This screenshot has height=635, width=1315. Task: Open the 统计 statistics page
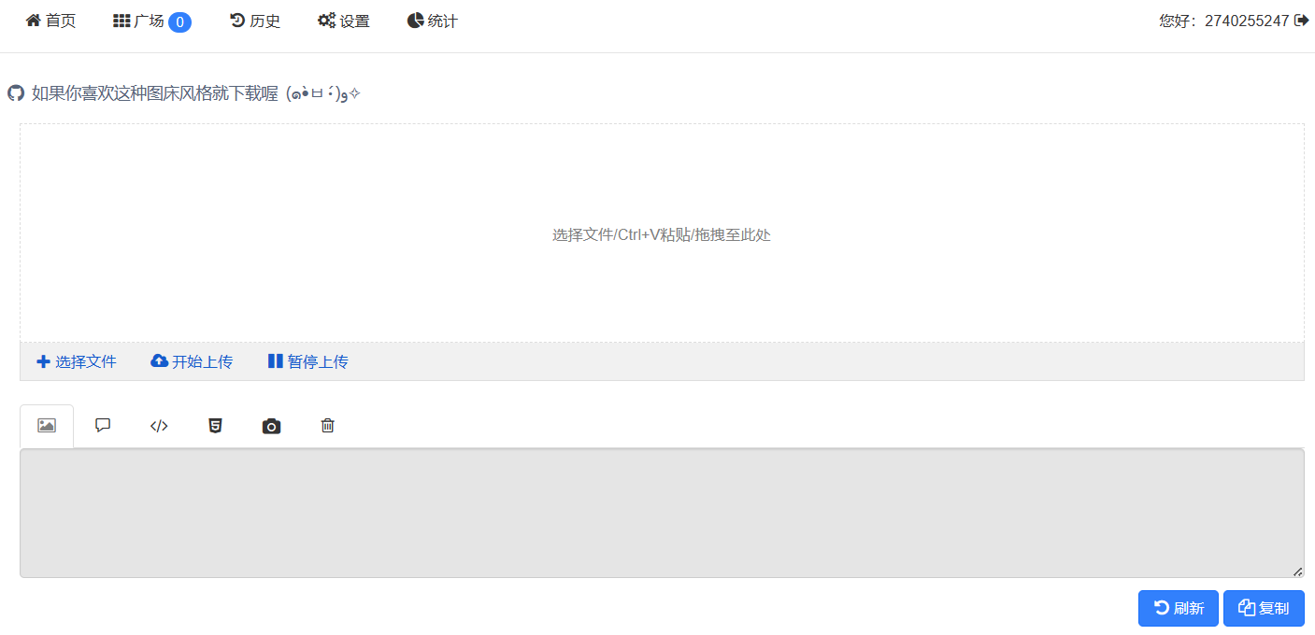(433, 21)
